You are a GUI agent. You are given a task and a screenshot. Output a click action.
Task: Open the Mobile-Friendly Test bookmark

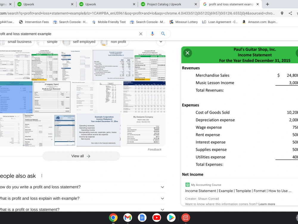[109, 22]
